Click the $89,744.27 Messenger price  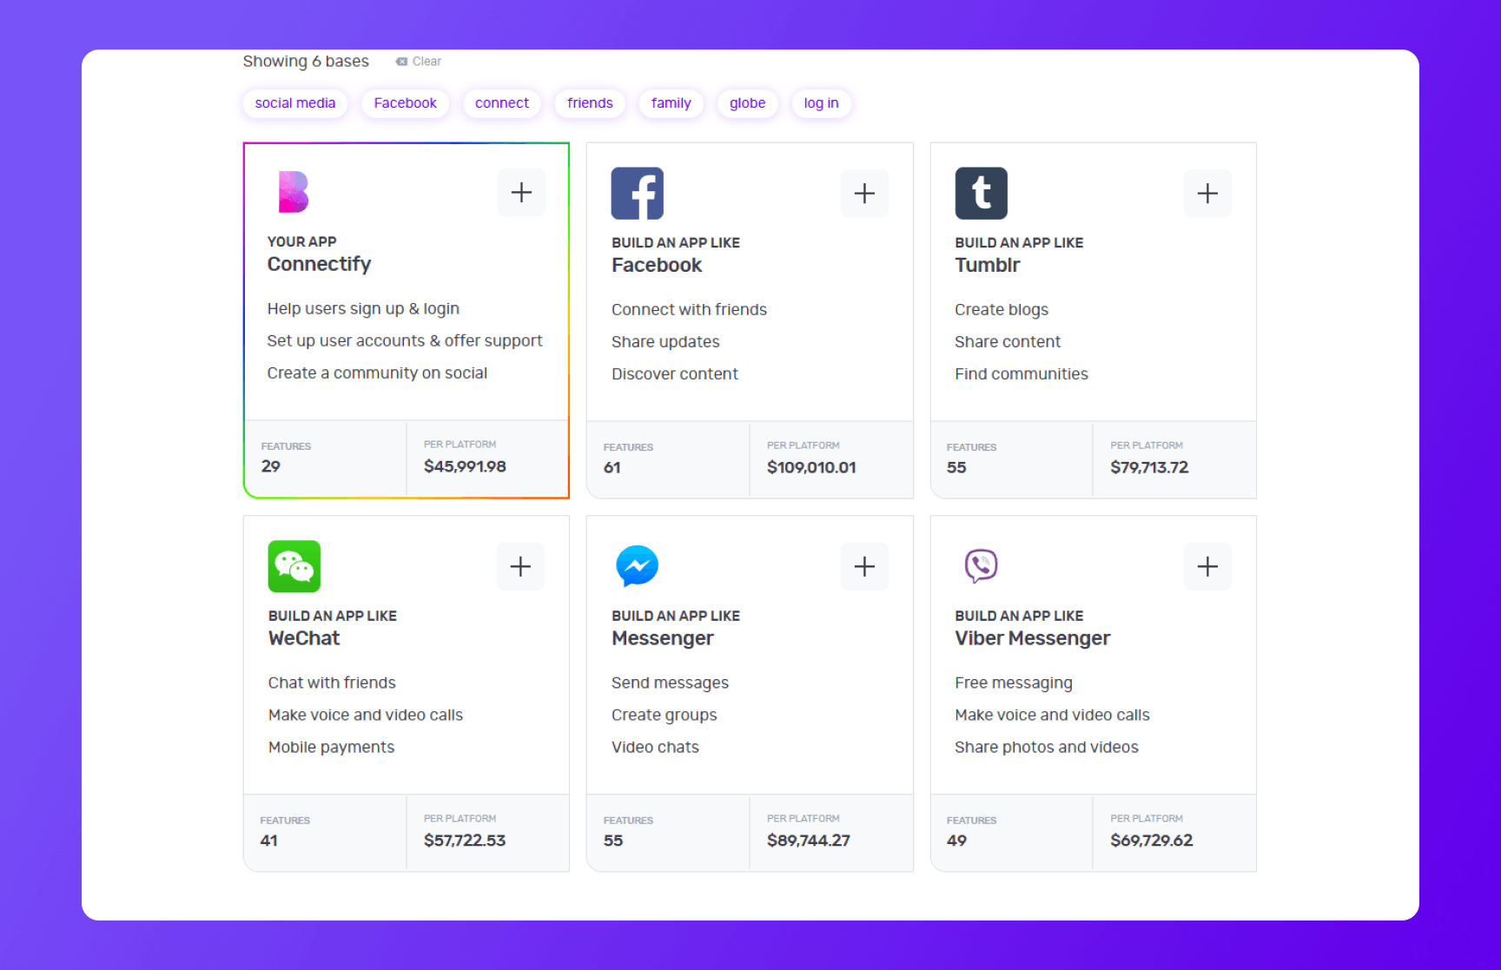point(809,841)
